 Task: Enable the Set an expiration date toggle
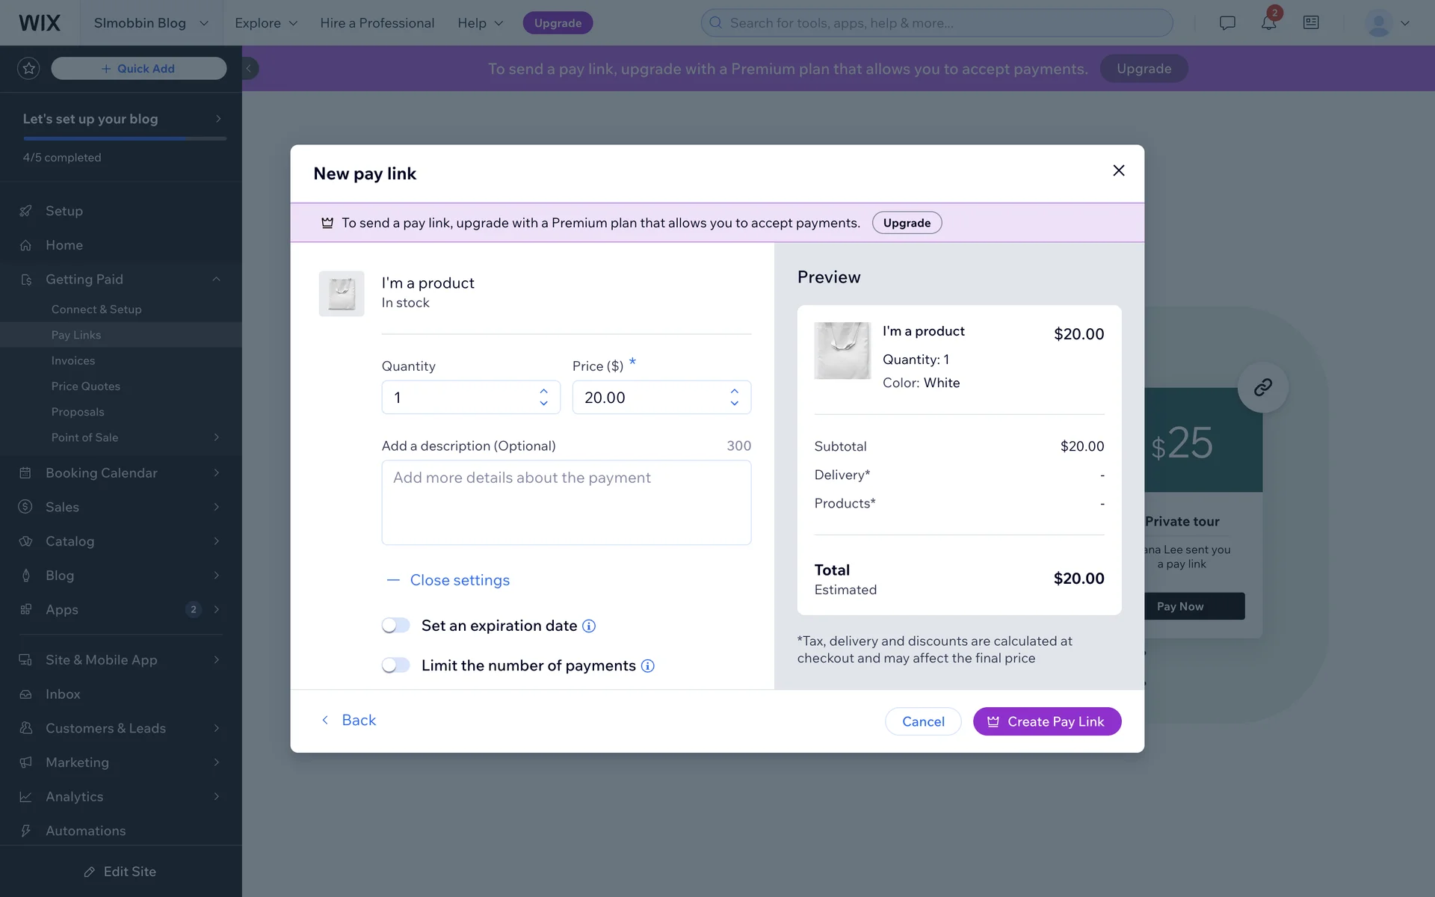click(x=396, y=626)
